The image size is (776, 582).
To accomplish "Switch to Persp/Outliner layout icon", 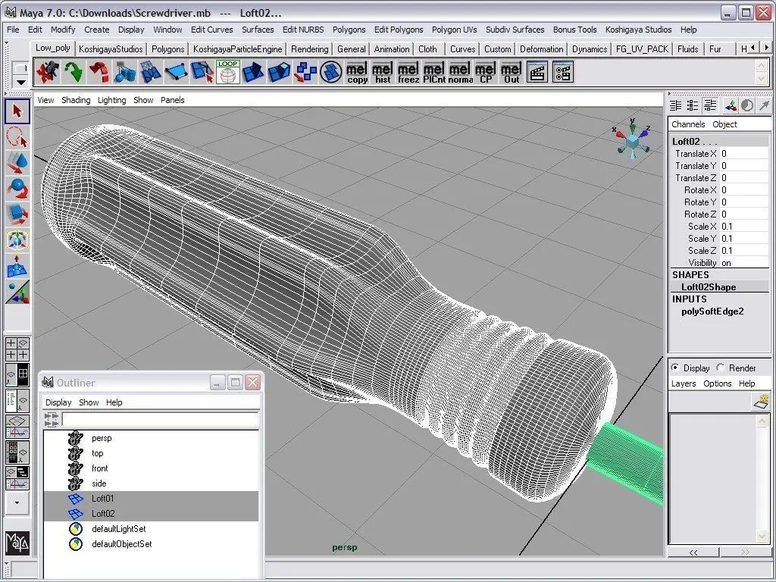I will tap(17, 400).
